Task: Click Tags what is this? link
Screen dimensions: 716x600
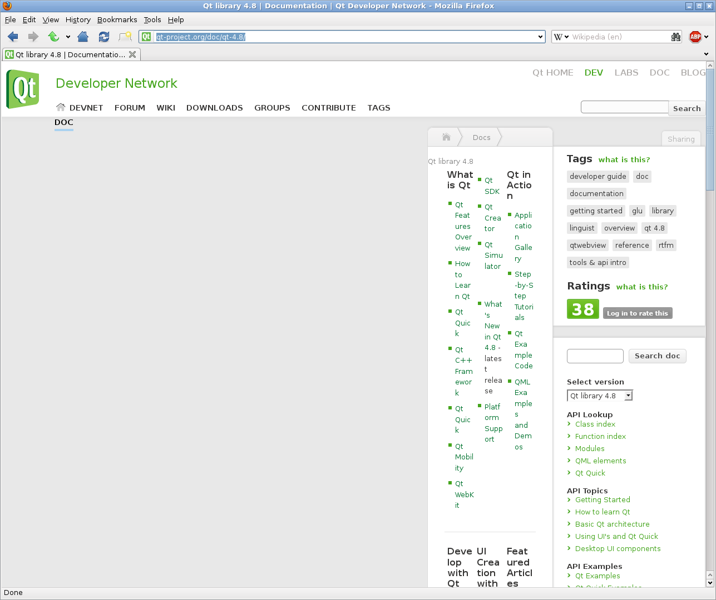Action: pyautogui.click(x=624, y=159)
